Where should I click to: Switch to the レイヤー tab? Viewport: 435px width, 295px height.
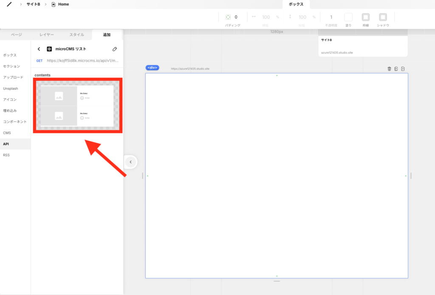(x=47, y=35)
